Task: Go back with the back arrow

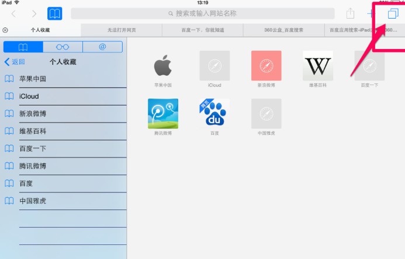Action: (13, 13)
